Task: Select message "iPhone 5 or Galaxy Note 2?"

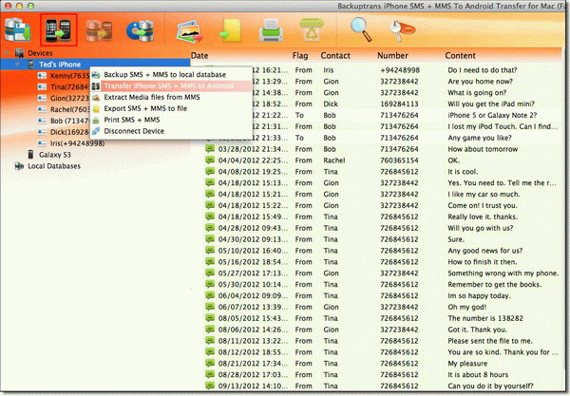Action: [492, 115]
